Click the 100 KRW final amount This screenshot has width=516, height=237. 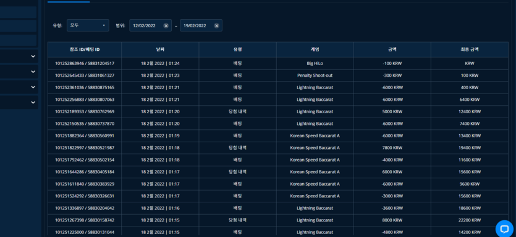pos(470,75)
